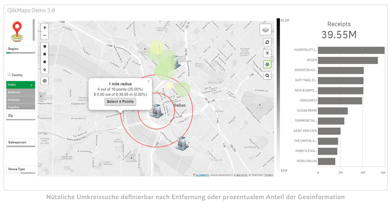Zoom out the map with minus button
This screenshot has width=391, height=216.
(45, 35)
